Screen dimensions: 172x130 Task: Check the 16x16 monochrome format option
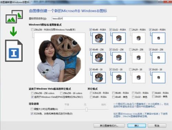(153, 97)
